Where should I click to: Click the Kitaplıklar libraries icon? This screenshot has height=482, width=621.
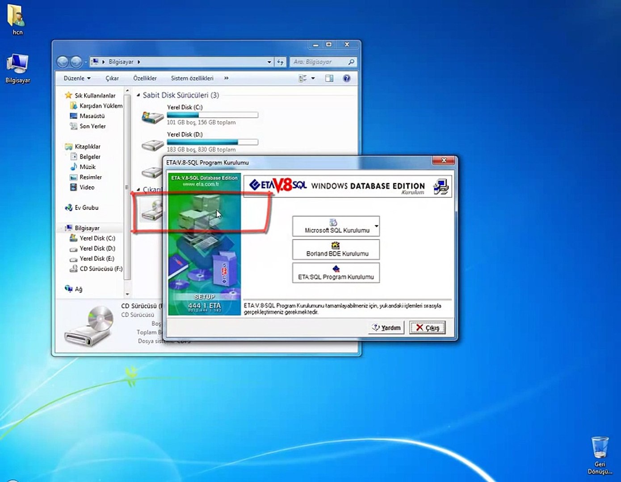click(69, 146)
